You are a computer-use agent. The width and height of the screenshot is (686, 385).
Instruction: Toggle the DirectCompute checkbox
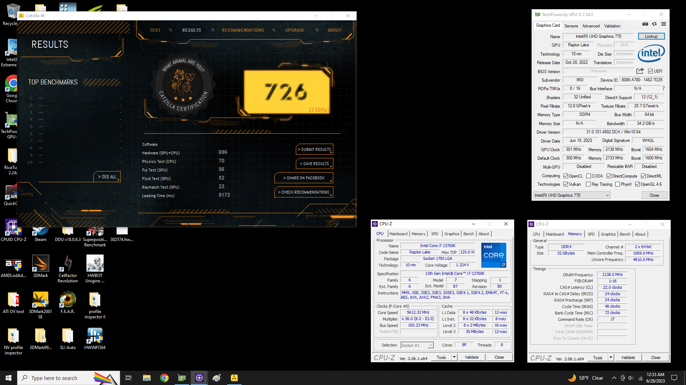click(x=609, y=176)
